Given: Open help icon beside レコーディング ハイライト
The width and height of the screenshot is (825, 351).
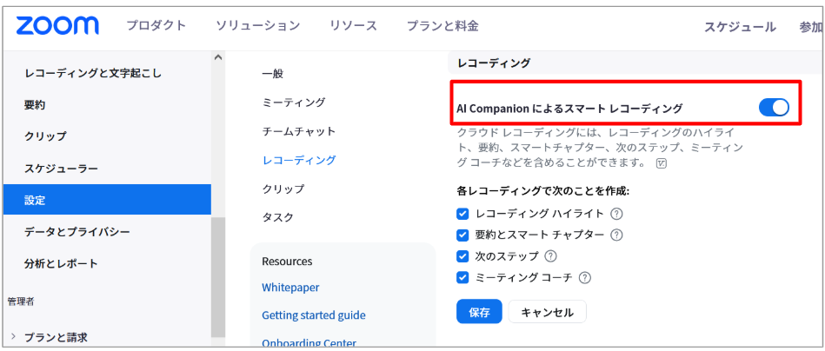Looking at the screenshot, I should point(616,215).
